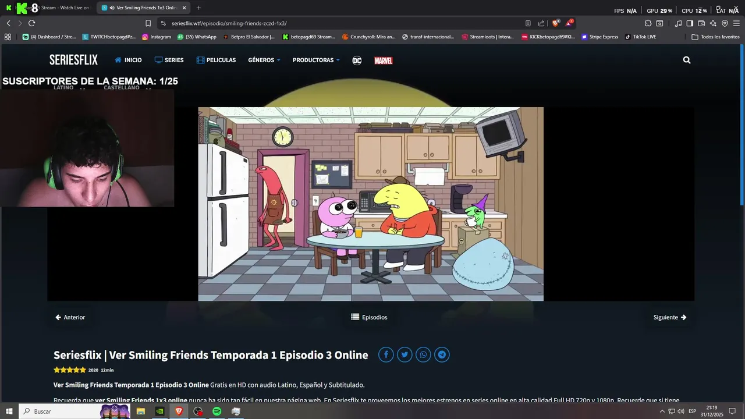This screenshot has width=745, height=419.
Task: Switch to the Kick Stream tab
Action: point(48,8)
